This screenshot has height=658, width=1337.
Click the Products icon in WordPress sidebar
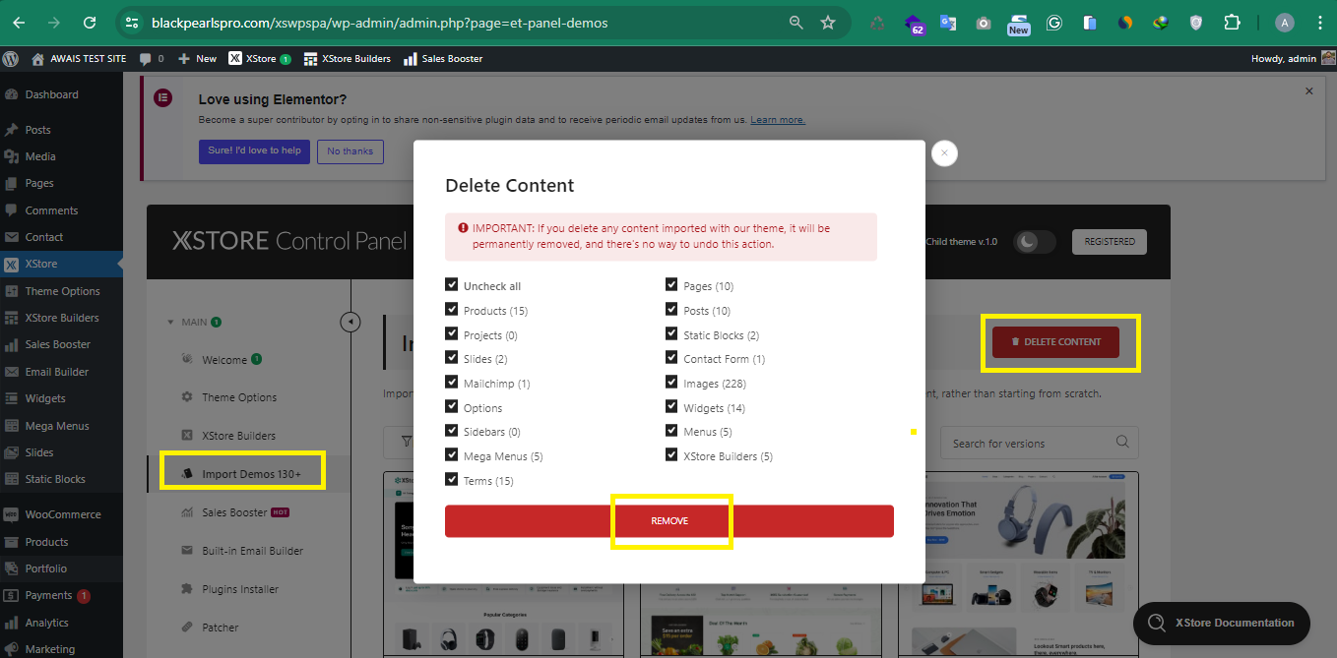tap(12, 542)
